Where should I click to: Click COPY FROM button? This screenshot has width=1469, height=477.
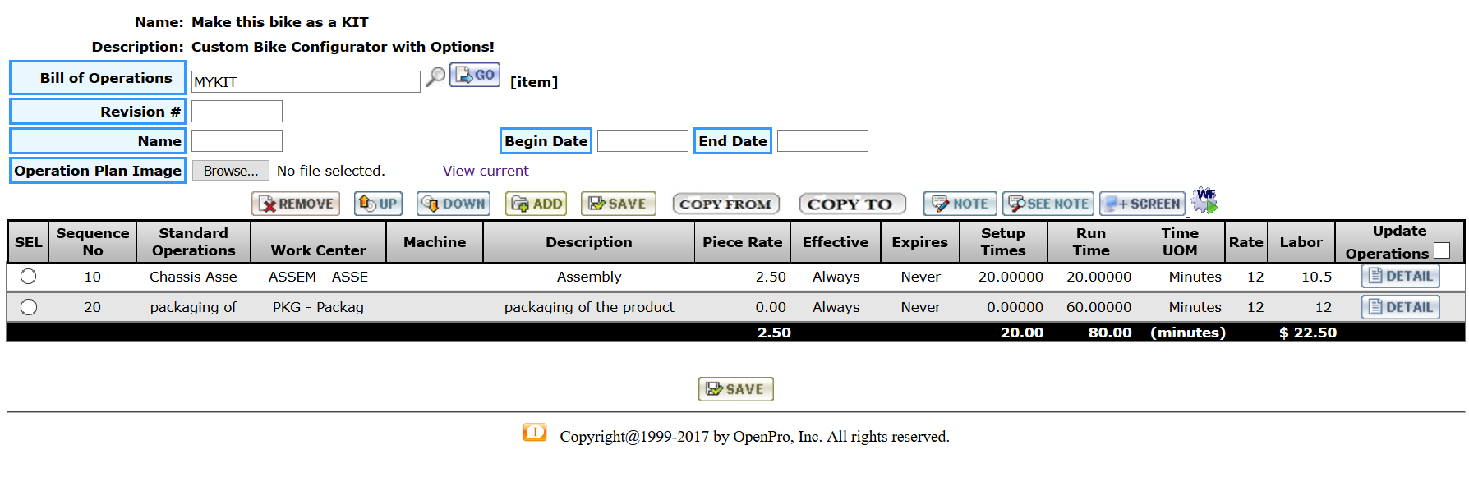725,204
